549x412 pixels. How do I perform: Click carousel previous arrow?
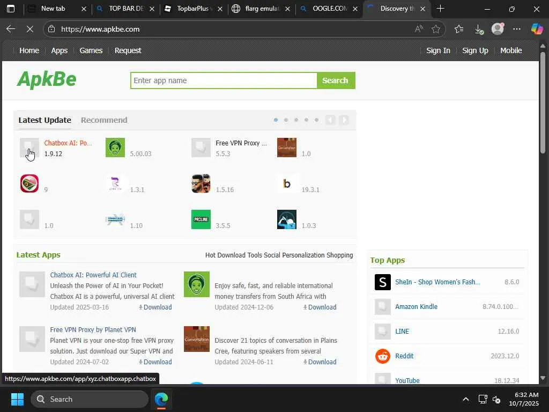(x=330, y=120)
